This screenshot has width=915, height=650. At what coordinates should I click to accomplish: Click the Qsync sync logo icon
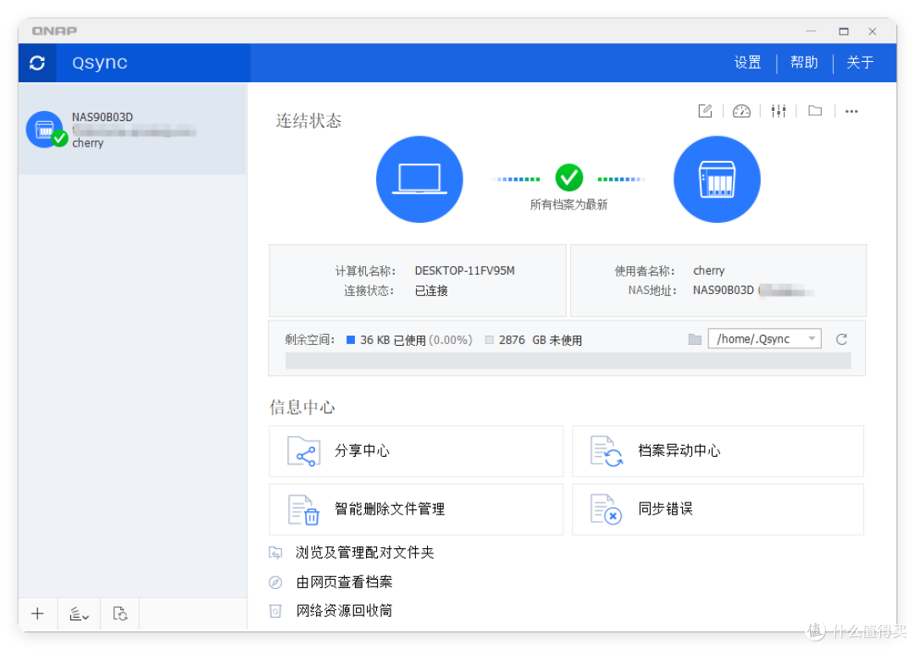click(x=37, y=63)
